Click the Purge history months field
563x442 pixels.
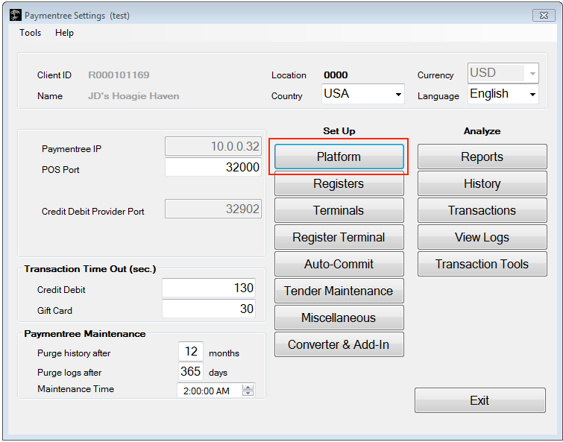click(x=191, y=351)
